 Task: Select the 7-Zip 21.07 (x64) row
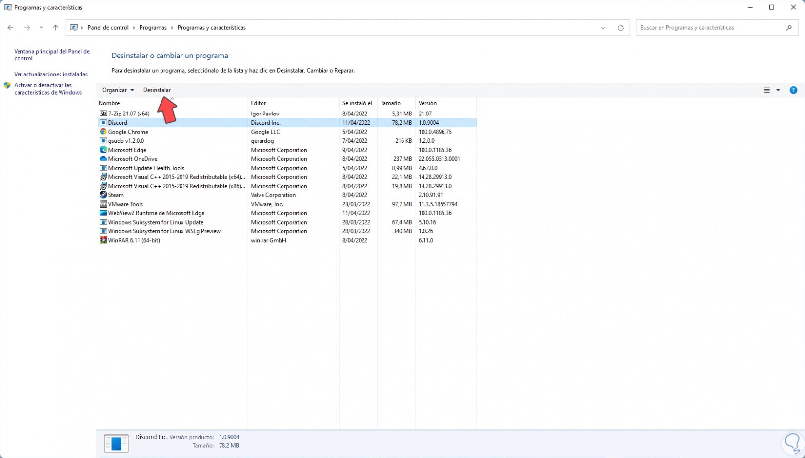coord(287,114)
